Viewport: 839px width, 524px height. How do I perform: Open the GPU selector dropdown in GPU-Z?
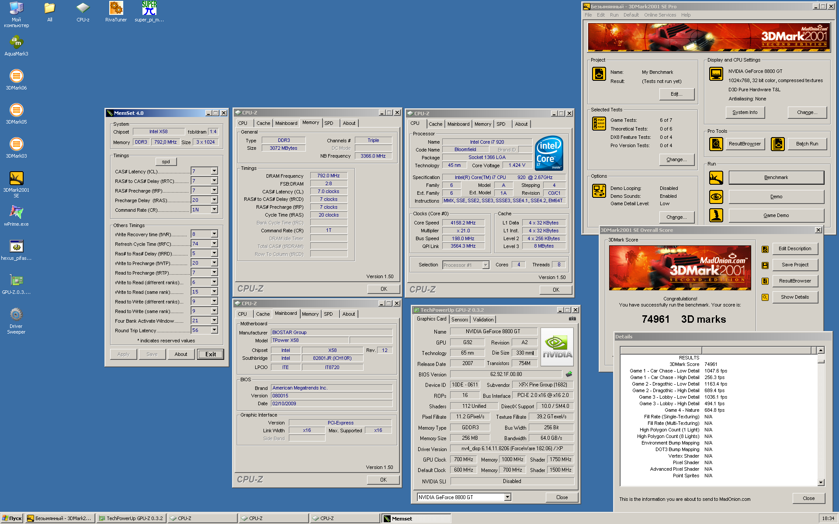(507, 497)
